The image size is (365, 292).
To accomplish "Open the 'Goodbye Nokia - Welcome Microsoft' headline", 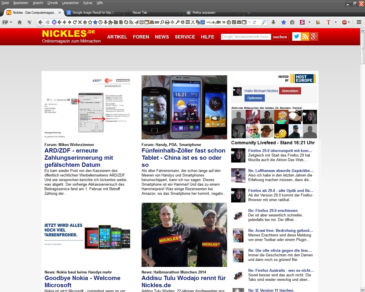I will point(82,281).
